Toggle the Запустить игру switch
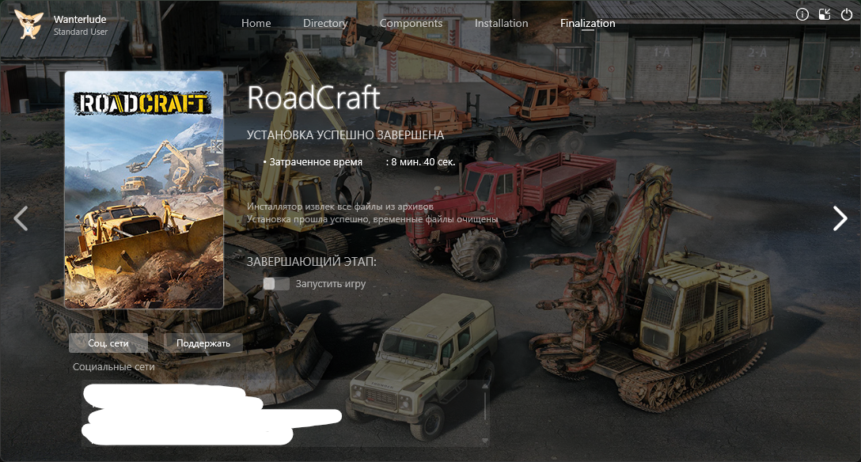 click(x=275, y=284)
